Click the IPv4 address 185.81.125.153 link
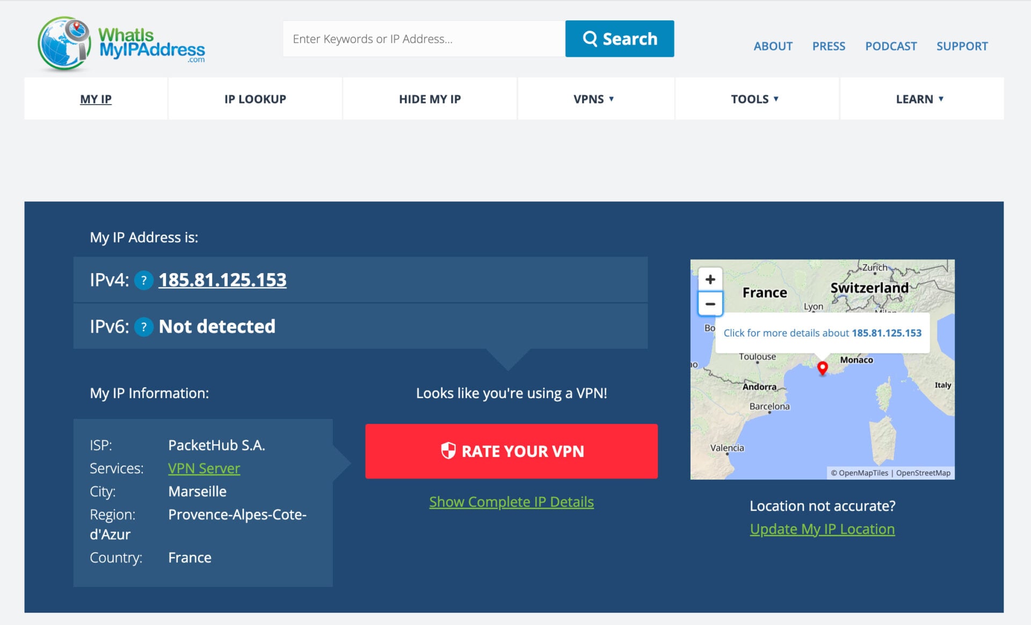 coord(223,280)
